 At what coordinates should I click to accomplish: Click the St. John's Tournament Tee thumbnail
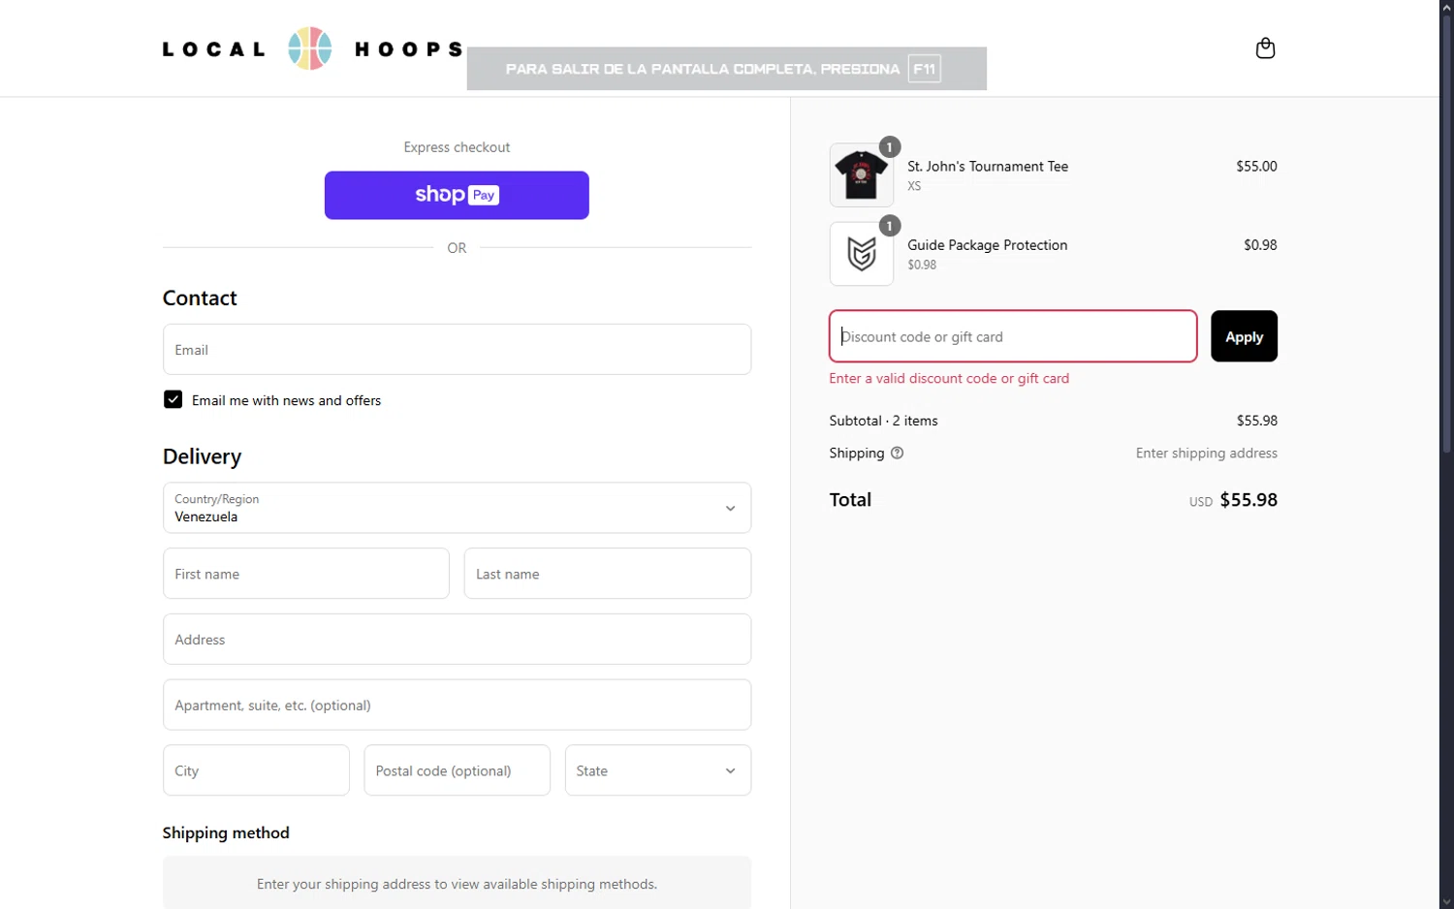861,175
